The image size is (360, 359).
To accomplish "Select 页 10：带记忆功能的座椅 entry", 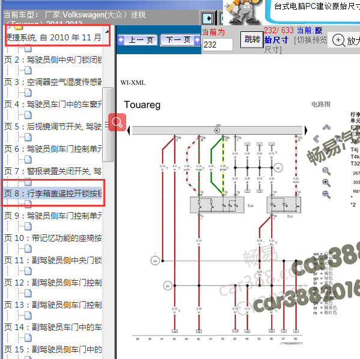I will point(53,238).
